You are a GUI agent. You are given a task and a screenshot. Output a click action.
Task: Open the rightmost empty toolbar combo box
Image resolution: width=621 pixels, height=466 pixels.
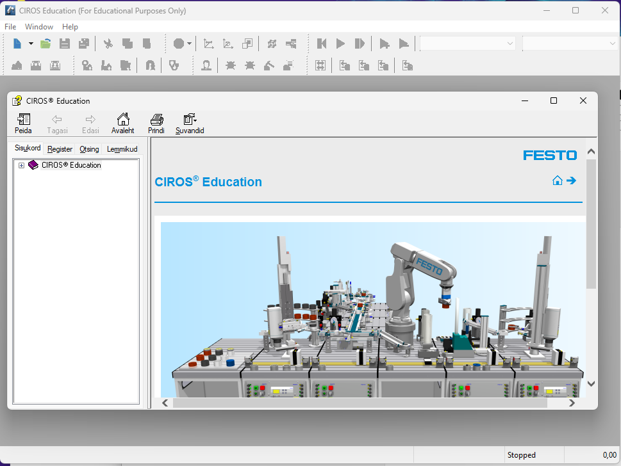(x=570, y=44)
